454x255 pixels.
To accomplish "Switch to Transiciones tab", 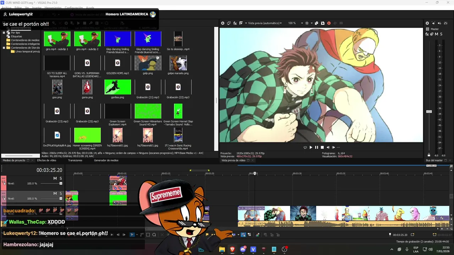I will tap(75, 160).
